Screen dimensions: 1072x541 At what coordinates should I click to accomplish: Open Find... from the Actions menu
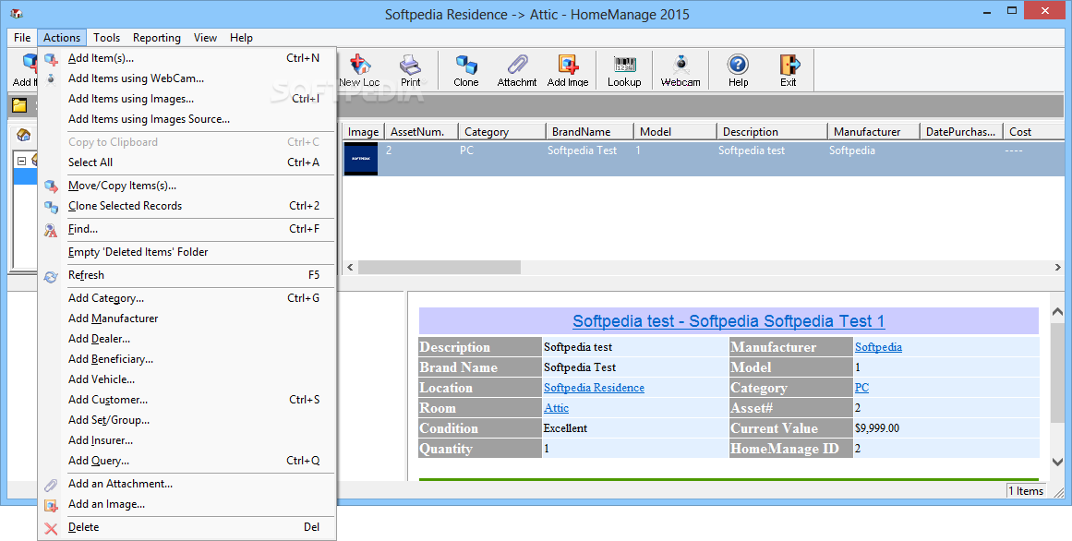(x=187, y=229)
